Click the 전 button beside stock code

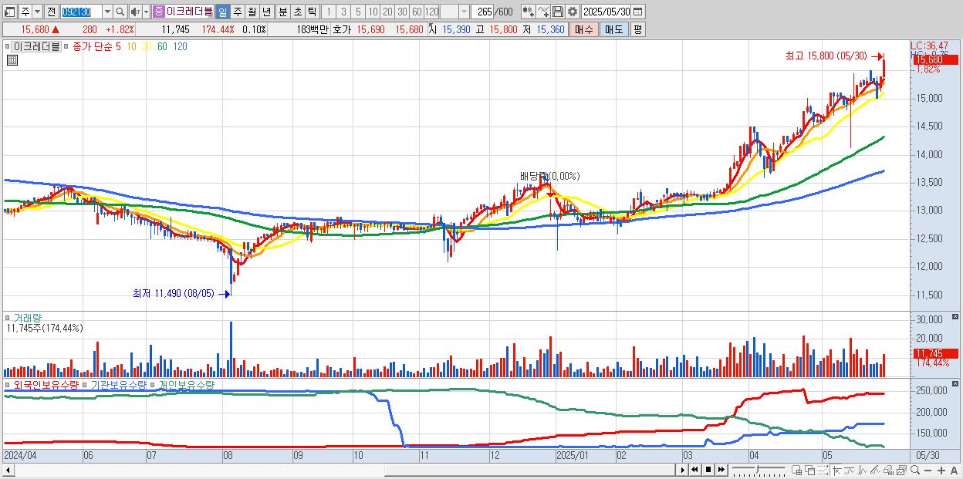[x=51, y=12]
